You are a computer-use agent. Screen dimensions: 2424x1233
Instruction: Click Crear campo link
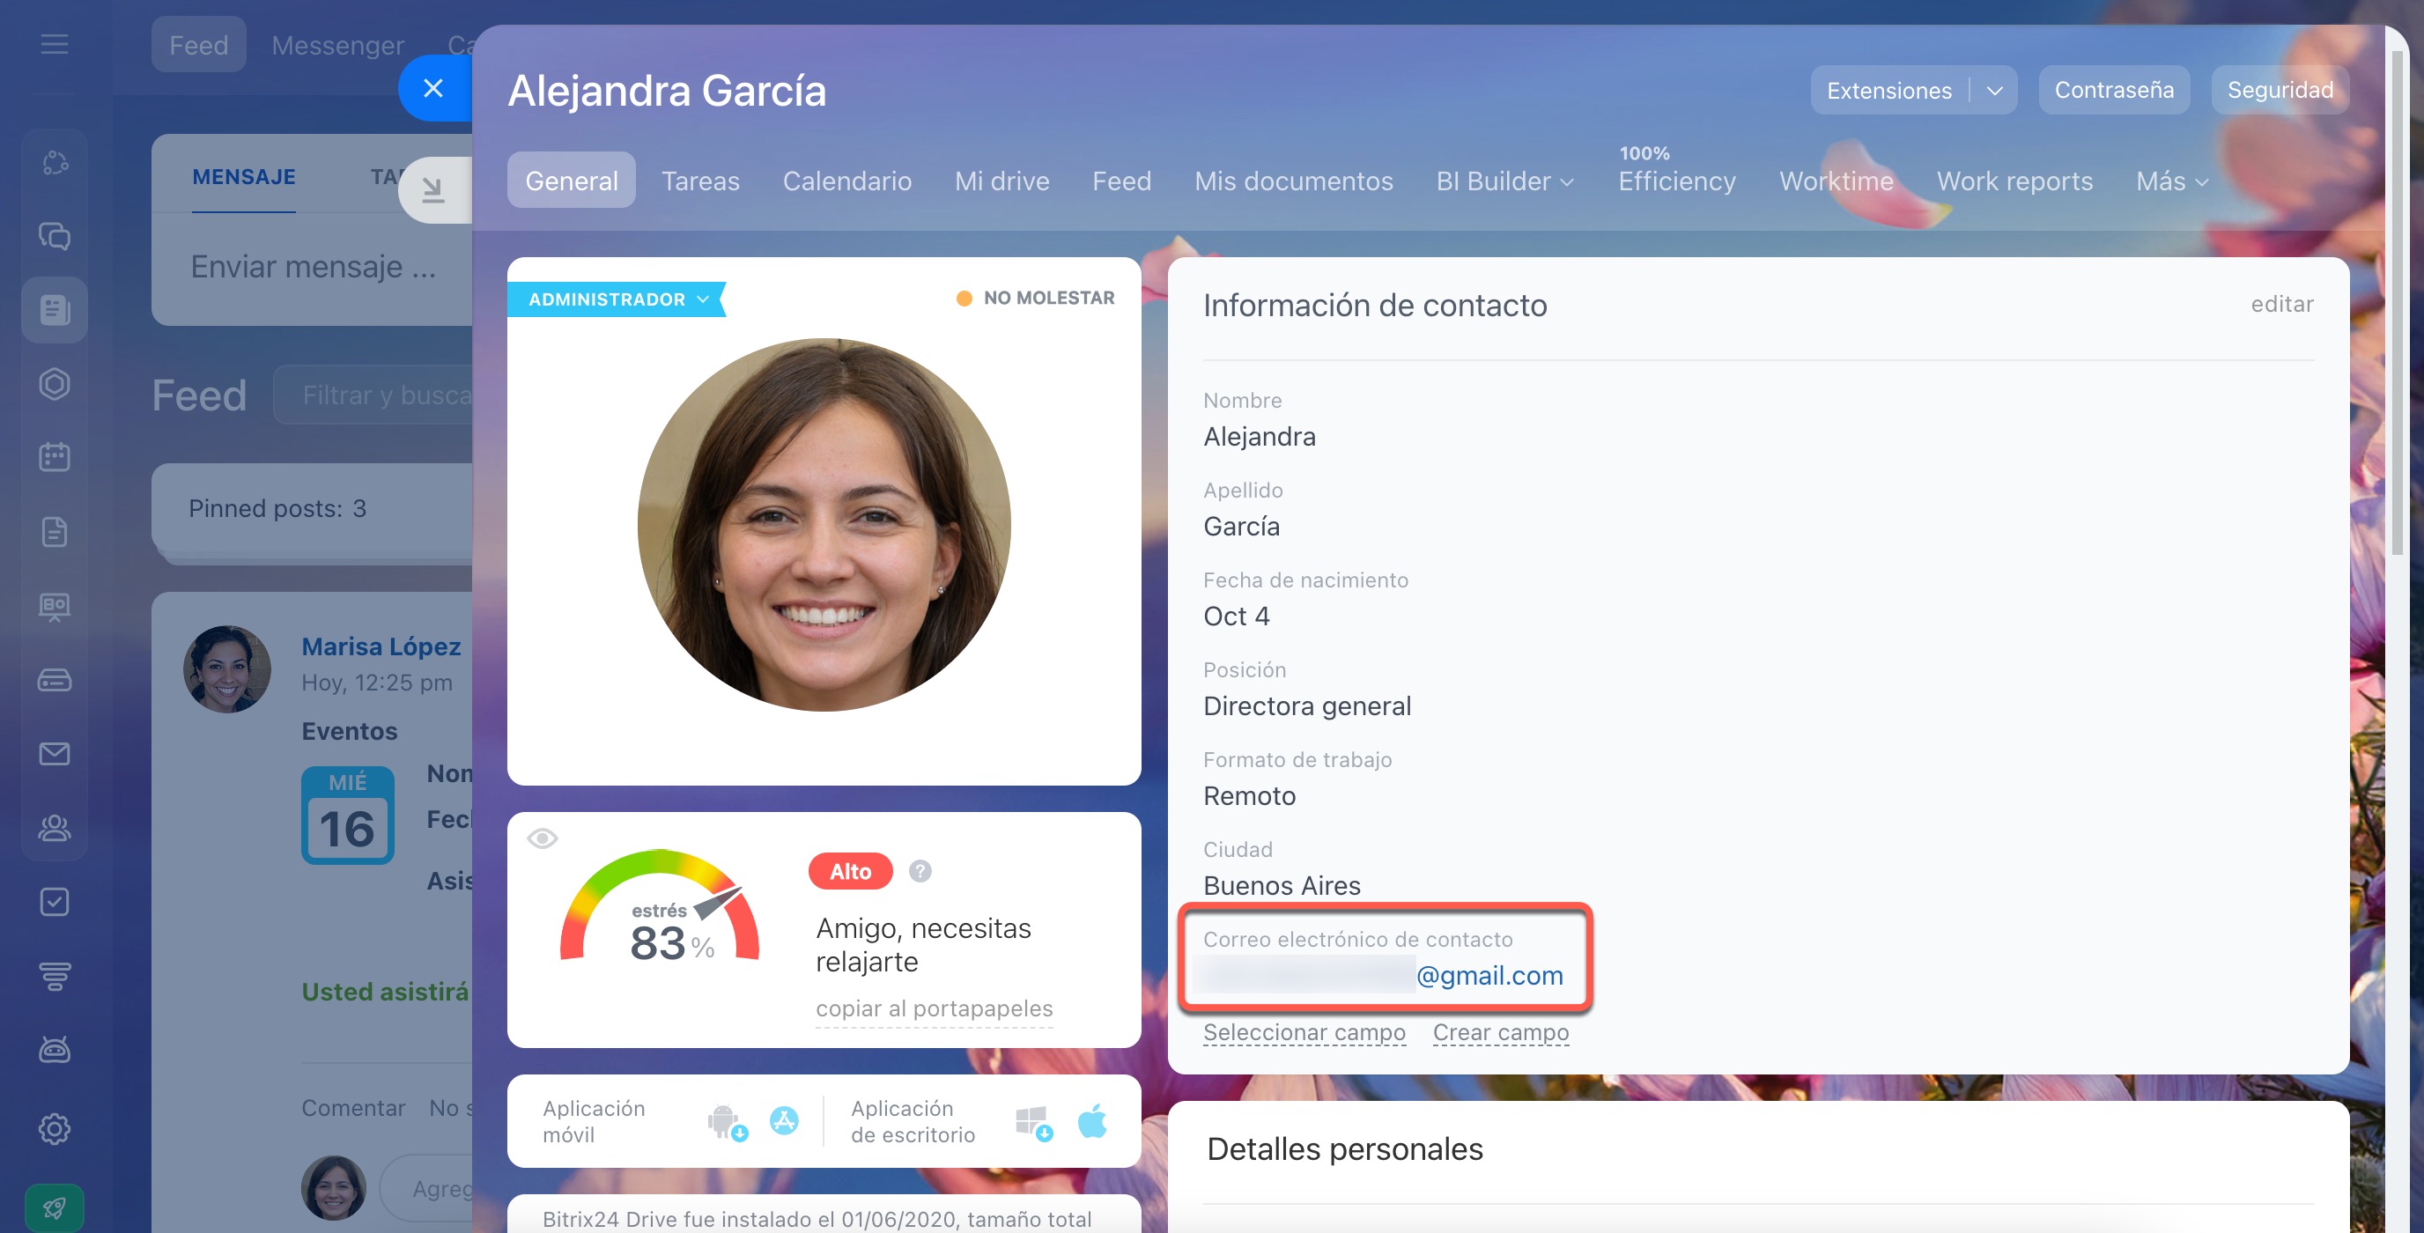[x=1501, y=1032]
